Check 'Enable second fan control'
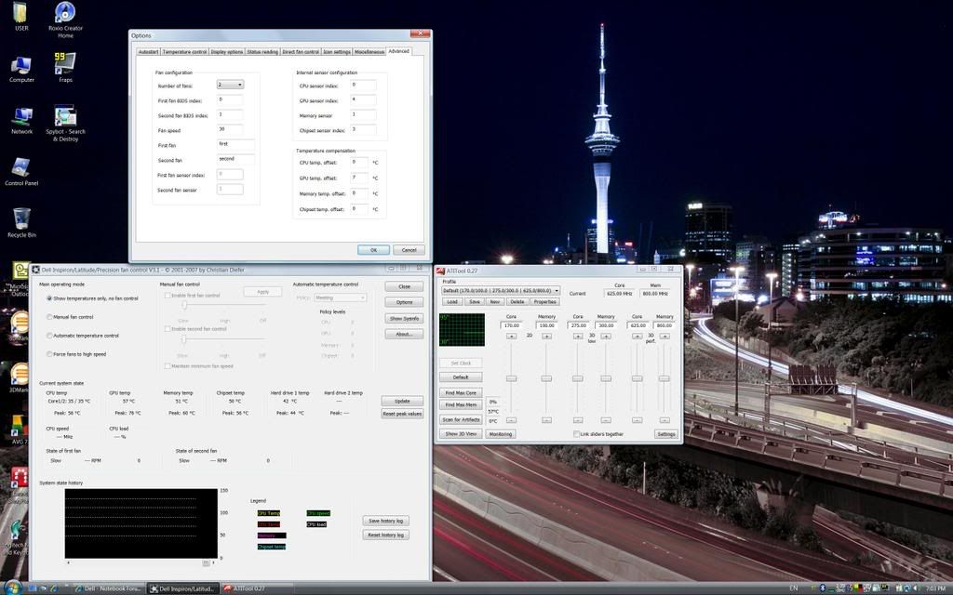953x595 pixels. point(168,328)
